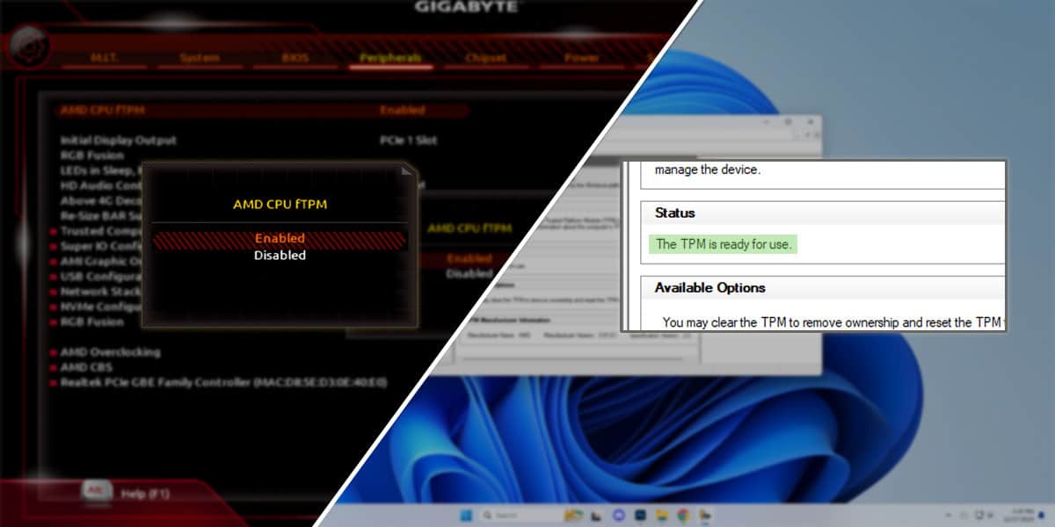
Task: Open the Chipset tab in BIOS
Action: [485, 58]
